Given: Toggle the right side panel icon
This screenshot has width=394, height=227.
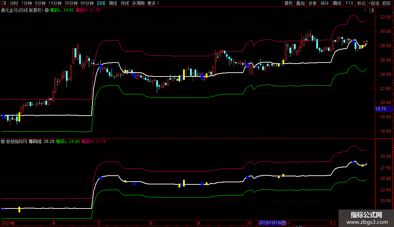Looking at the screenshot, I should pyautogui.click(x=372, y=10).
